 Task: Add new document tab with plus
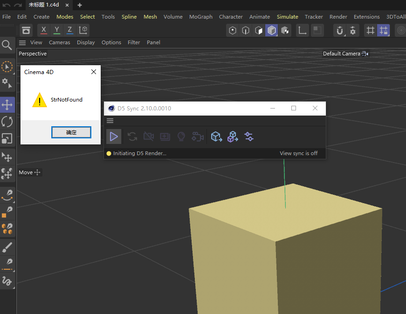coord(80,5)
